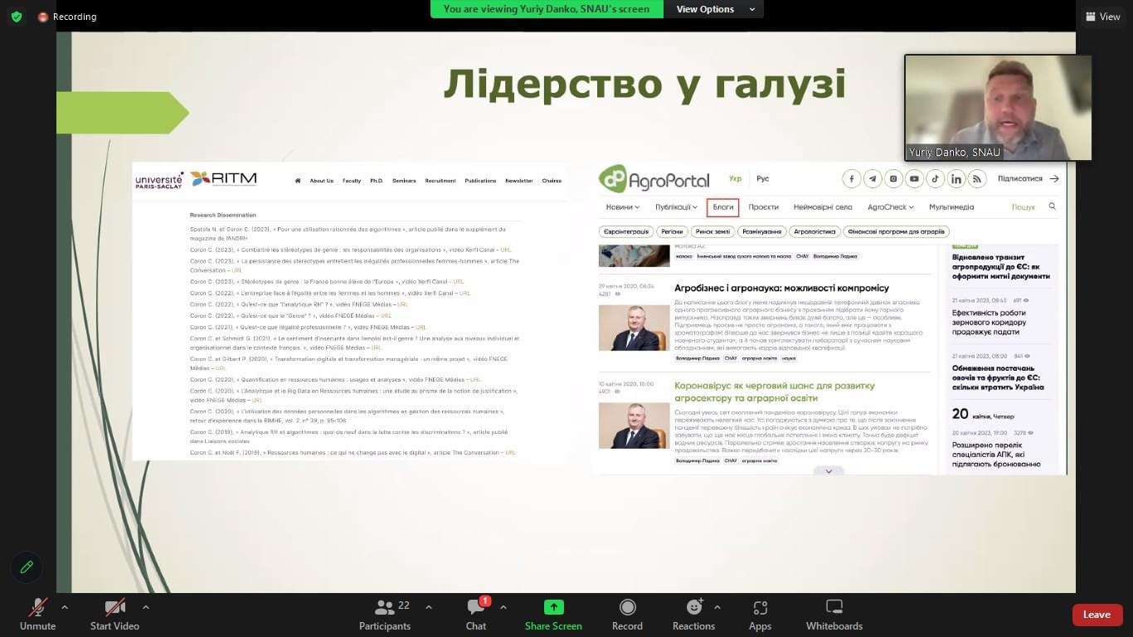Open the Apps panel
Image resolution: width=1133 pixels, height=637 pixels.
click(760, 615)
